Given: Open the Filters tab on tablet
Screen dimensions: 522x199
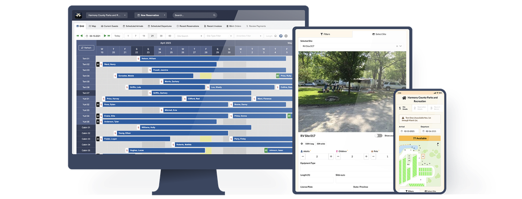Looking at the screenshot, I should pos(324,34).
